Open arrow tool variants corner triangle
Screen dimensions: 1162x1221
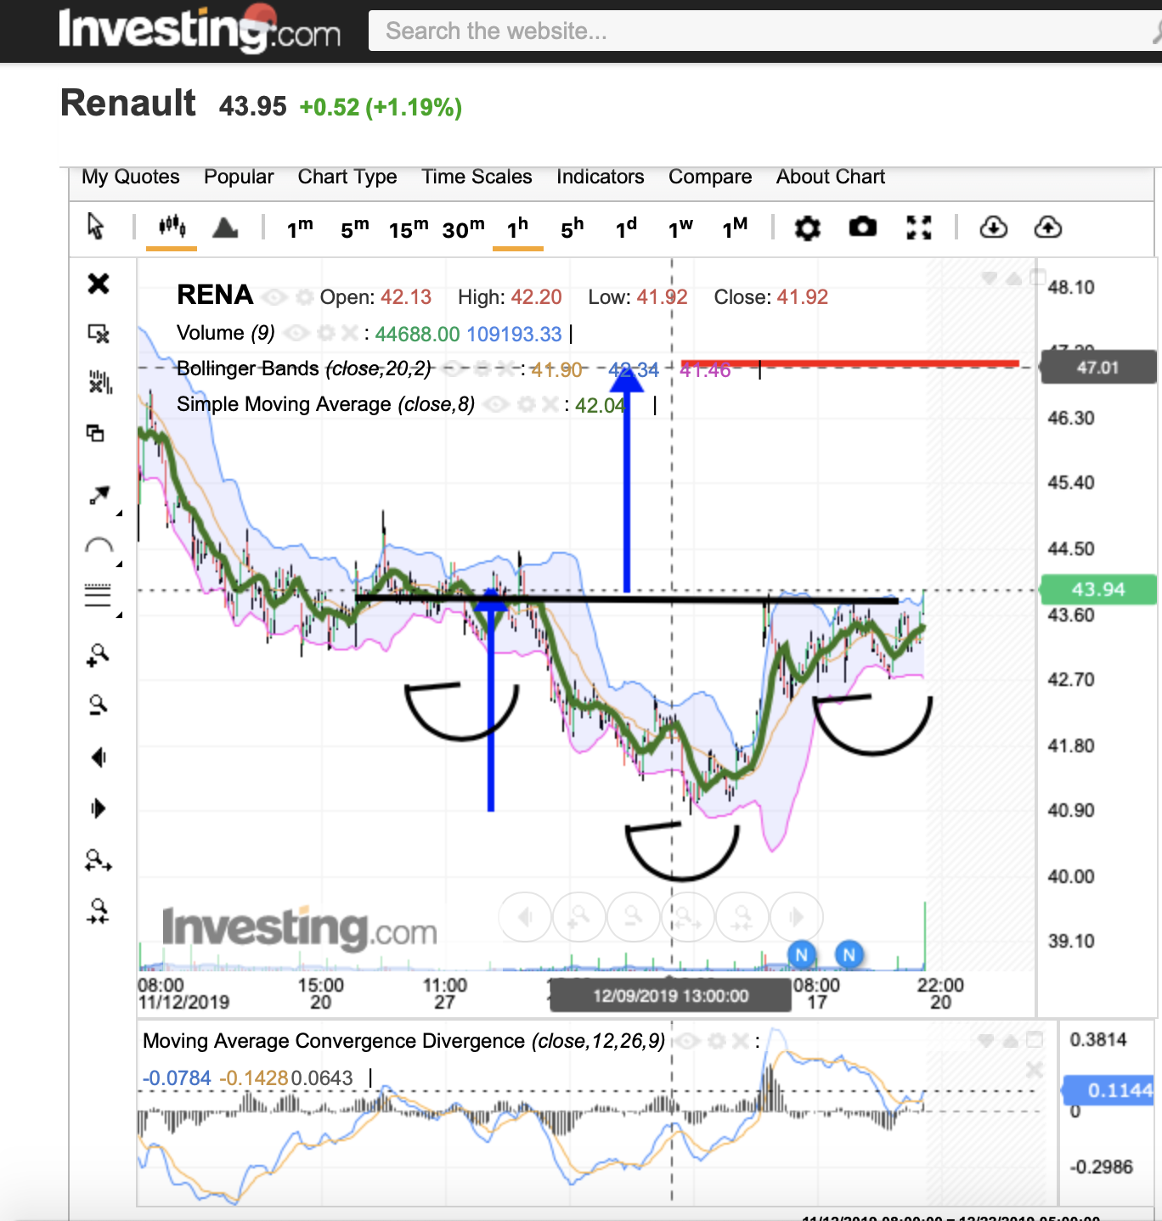tap(119, 513)
